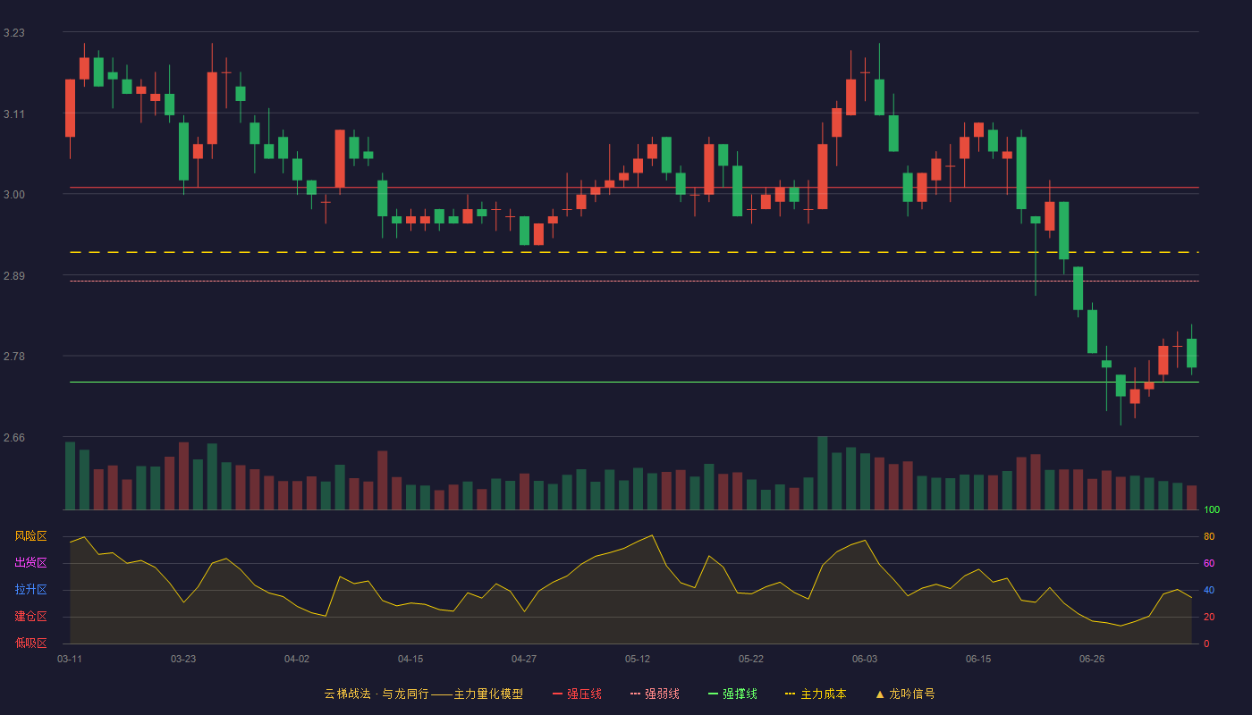Click the 03-11 date label
Viewport: 1252px width, 715px height.
coord(70,659)
